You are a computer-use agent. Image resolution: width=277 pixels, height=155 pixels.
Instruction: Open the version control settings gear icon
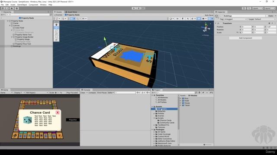pyautogui.click(x=17, y=8)
